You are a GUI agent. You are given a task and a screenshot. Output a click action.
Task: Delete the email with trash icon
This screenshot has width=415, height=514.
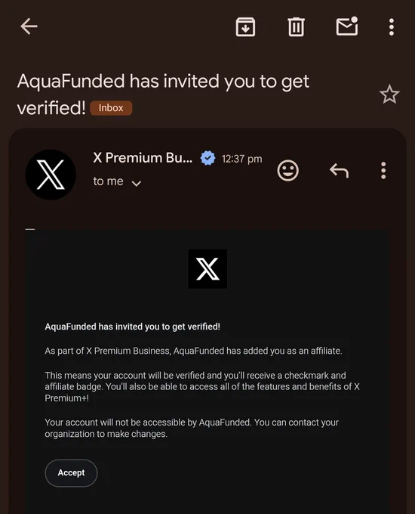point(297,27)
